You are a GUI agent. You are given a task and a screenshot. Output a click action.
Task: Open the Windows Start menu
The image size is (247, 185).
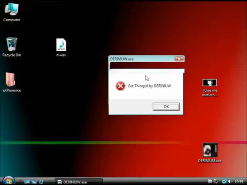pos(8,181)
